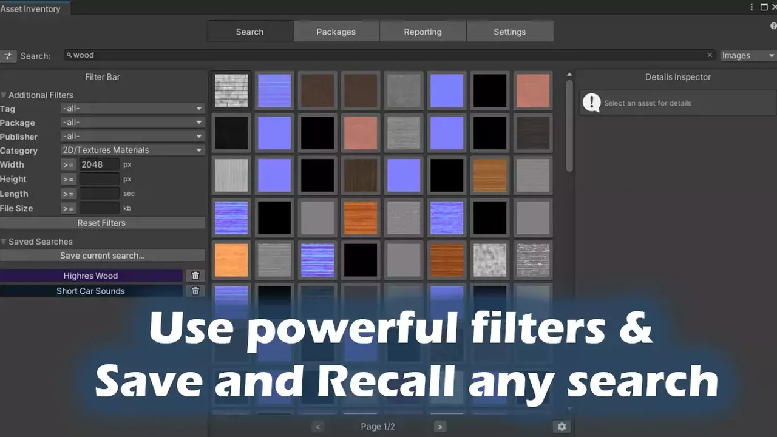Delete the Short Car Sounds saved search

pyautogui.click(x=195, y=291)
